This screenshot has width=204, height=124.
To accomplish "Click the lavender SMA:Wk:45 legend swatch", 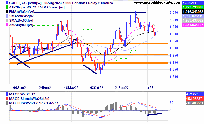I will coord(7,16).
